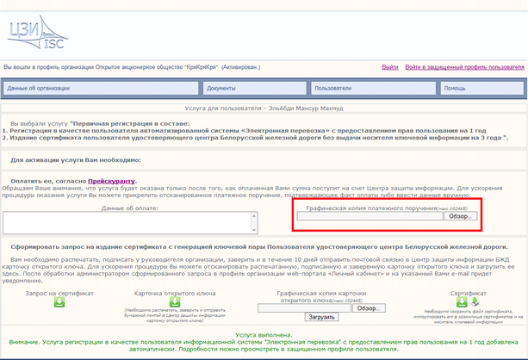Screen dimensions: 528x360
Task: Click the textarea scrollbar up arrow
Action: 254,216
